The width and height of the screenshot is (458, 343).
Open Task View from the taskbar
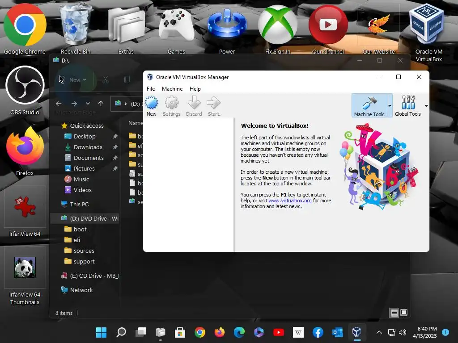[141, 332]
